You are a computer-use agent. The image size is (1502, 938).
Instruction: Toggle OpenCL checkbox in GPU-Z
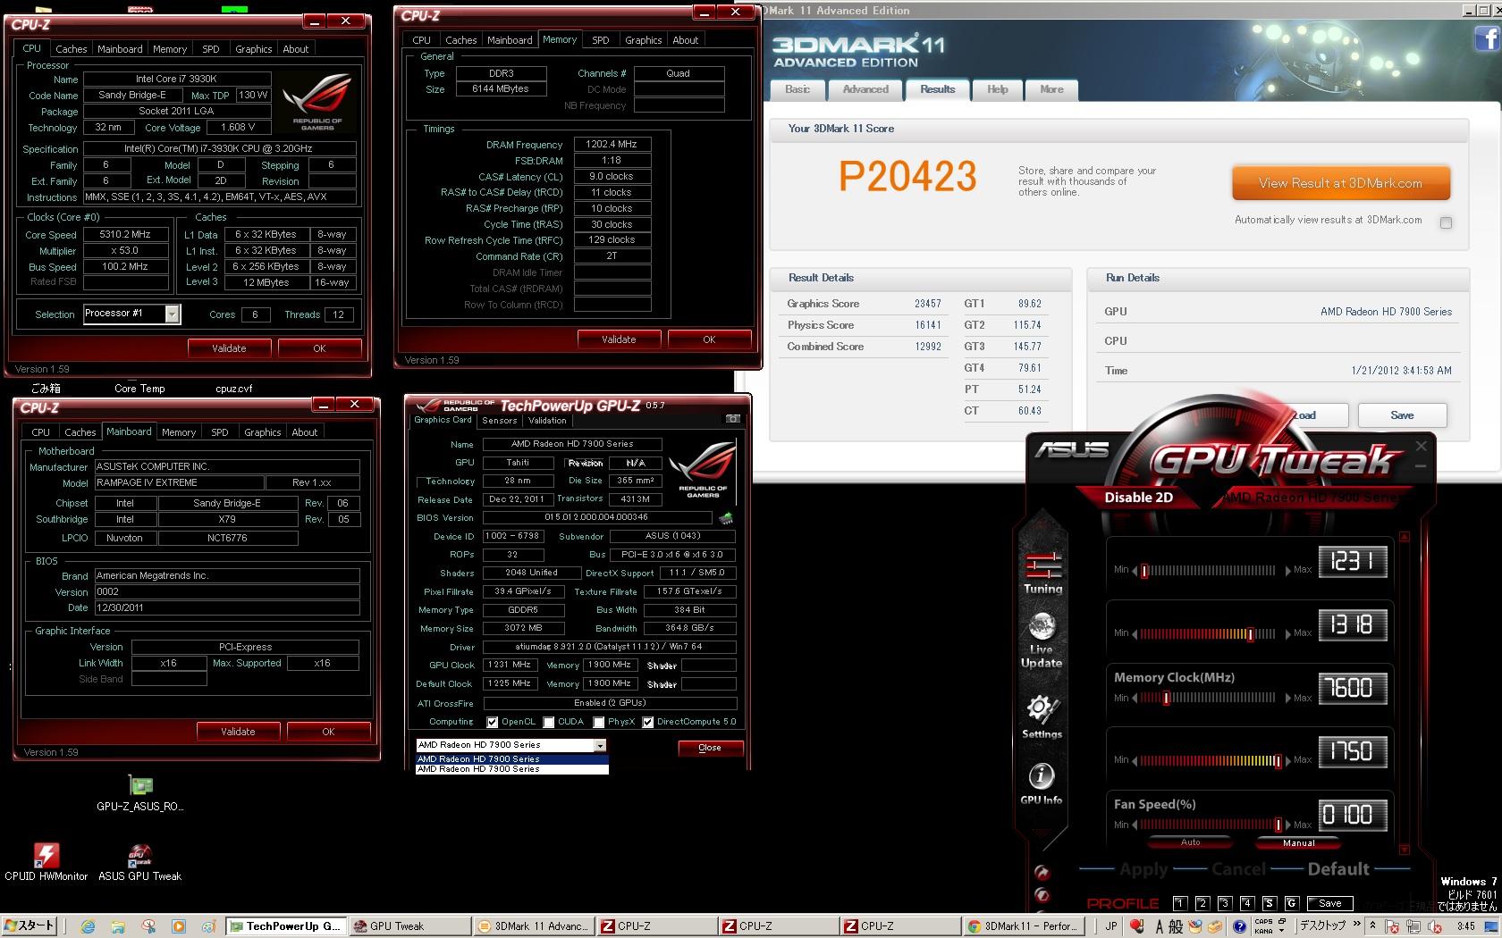(492, 722)
